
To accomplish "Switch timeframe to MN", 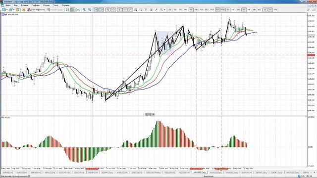I will 275,10.
